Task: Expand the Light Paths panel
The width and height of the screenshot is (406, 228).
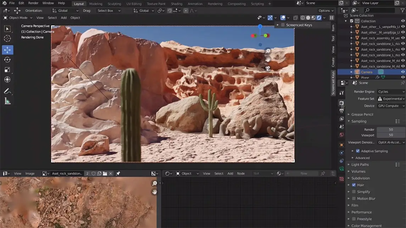Action: pos(360,165)
